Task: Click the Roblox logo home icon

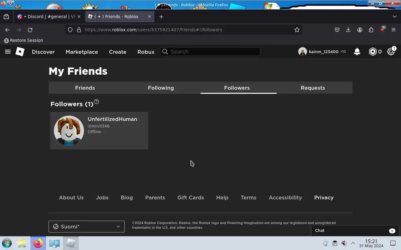Action: (20, 52)
